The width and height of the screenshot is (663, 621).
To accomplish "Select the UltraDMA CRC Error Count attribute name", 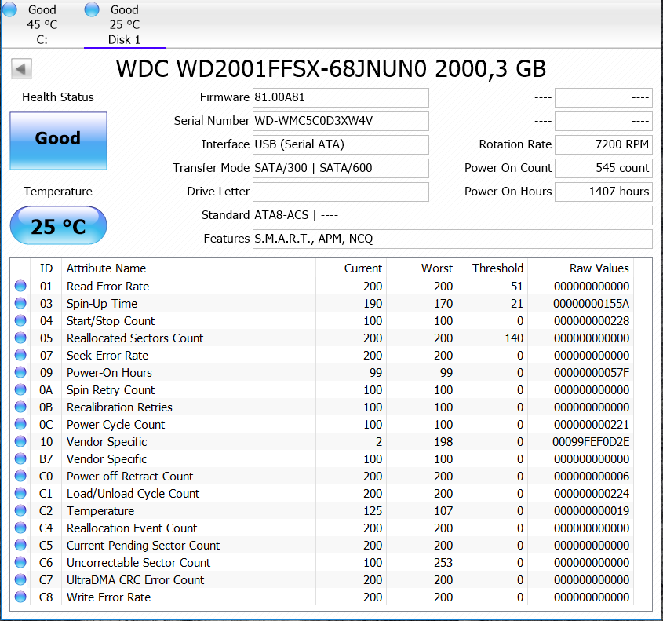I will tap(135, 580).
